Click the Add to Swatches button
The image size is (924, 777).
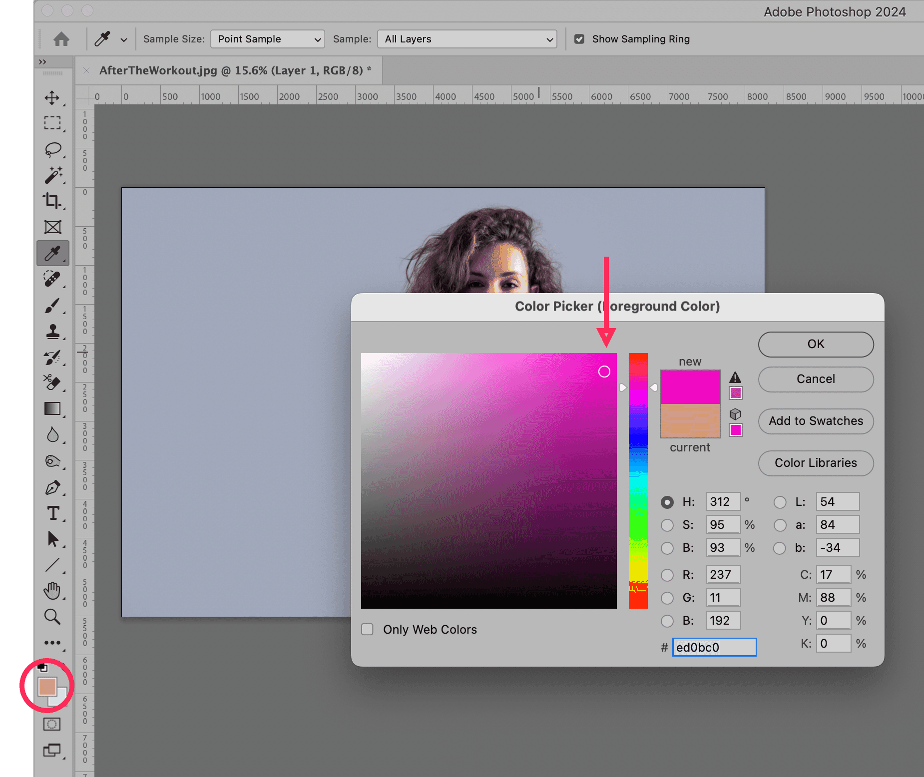point(816,421)
